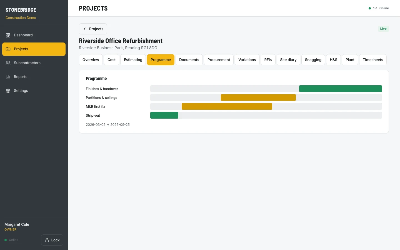This screenshot has width=400, height=250.
Task: Click the 'Finishes & handover' row label
Action: 102,89
